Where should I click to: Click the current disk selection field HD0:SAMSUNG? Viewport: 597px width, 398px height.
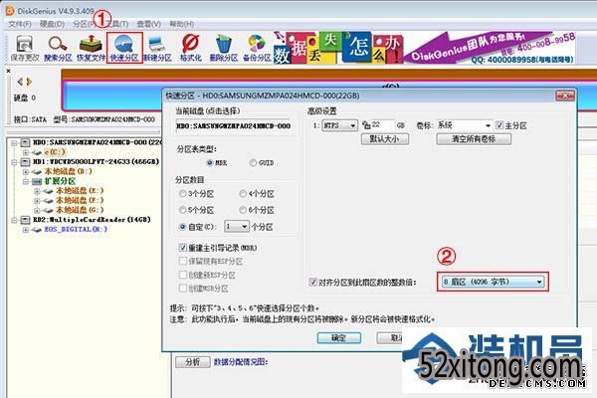(234, 125)
